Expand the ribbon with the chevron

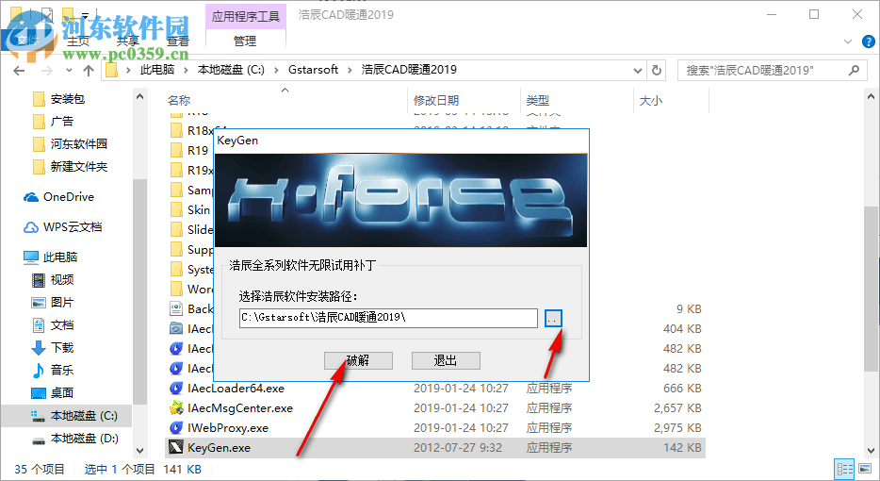pos(848,41)
